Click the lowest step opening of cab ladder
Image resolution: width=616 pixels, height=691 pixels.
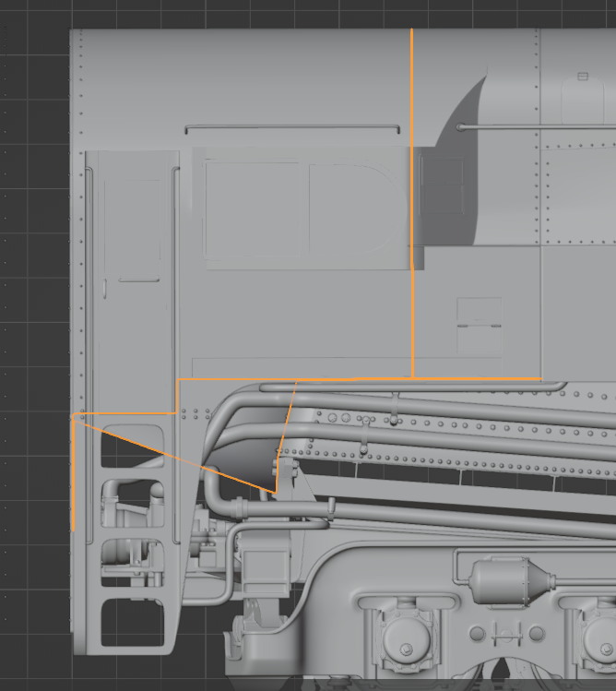pos(132,622)
